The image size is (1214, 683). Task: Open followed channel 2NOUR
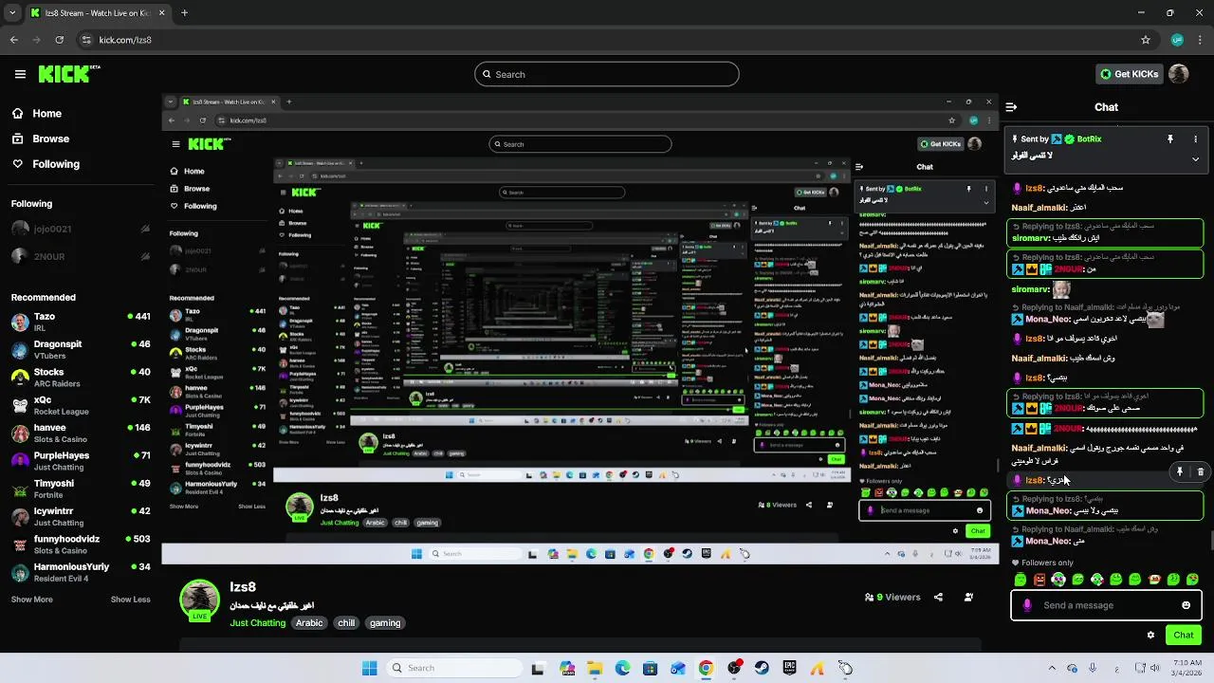[79, 256]
